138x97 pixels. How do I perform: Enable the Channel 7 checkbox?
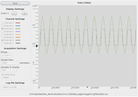(x=2, y=43)
